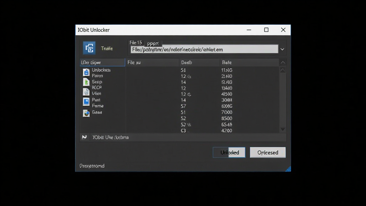Click the value 65.48 in Bate column
Viewport: 366px width, 206px height.
[227, 125]
